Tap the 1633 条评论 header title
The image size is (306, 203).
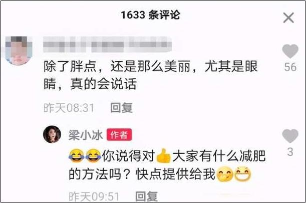tap(150, 15)
